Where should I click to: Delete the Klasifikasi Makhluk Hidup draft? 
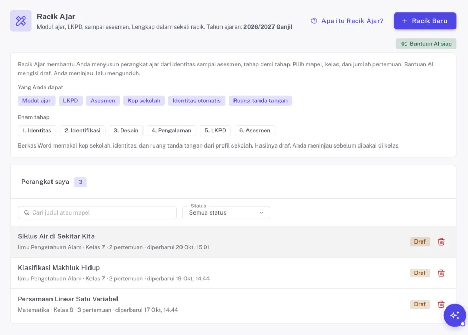coord(441,273)
